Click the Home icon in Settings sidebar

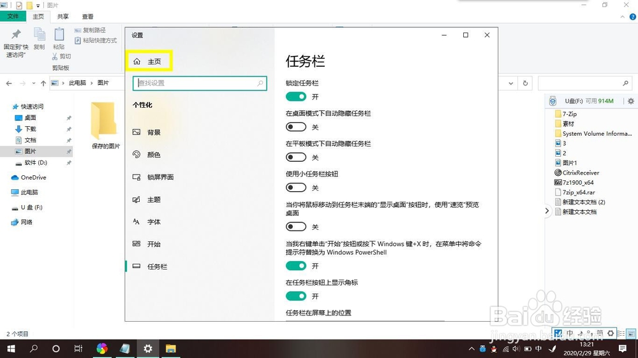[x=137, y=61]
